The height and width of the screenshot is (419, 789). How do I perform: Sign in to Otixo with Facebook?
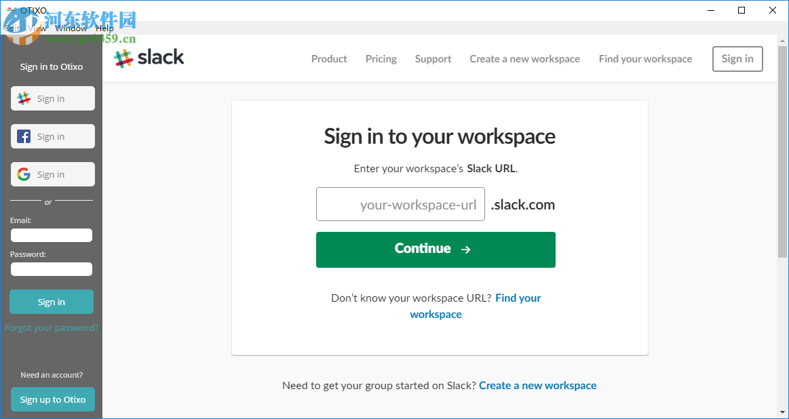click(x=52, y=136)
